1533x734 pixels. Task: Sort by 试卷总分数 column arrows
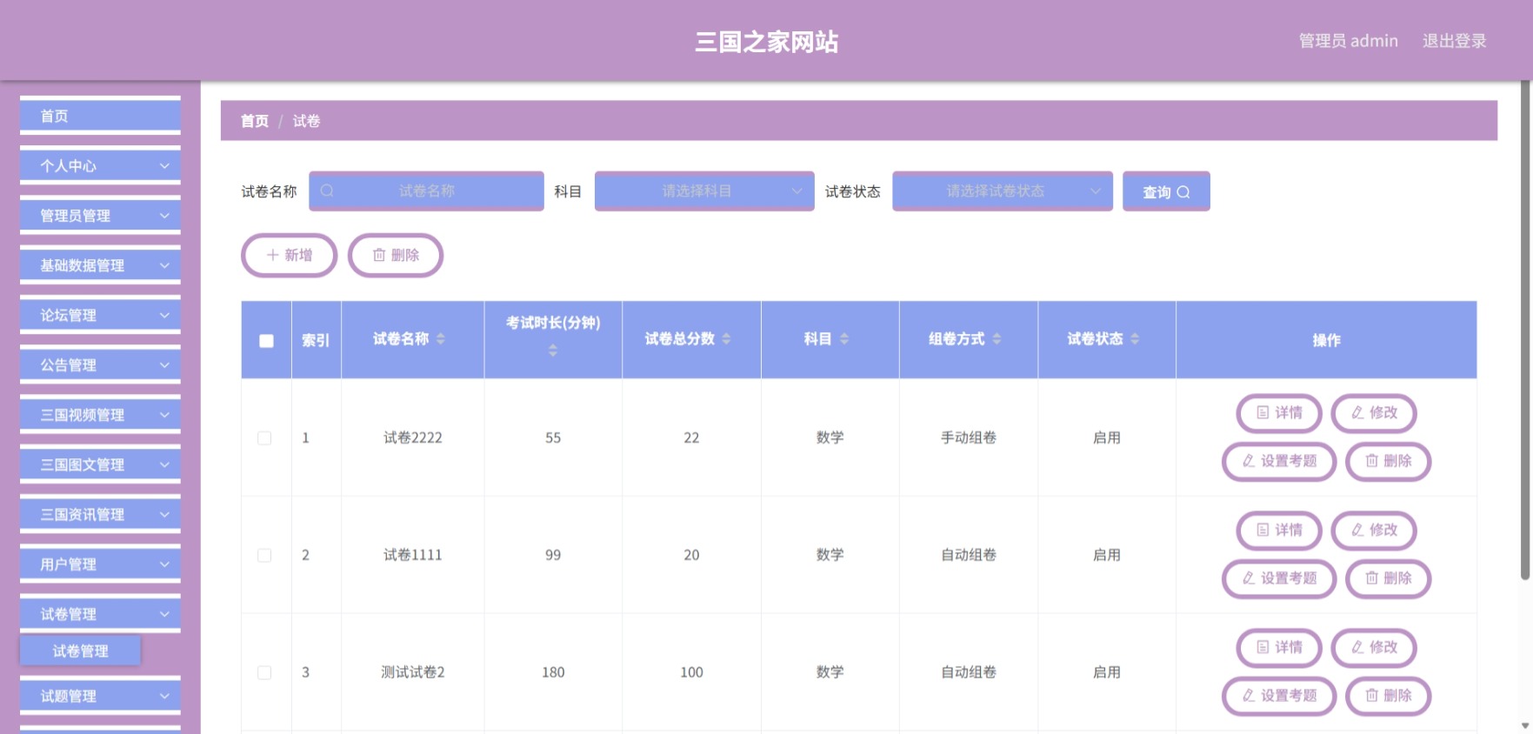[x=726, y=339]
